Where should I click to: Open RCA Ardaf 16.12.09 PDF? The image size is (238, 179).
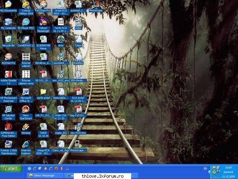click(x=78, y=95)
